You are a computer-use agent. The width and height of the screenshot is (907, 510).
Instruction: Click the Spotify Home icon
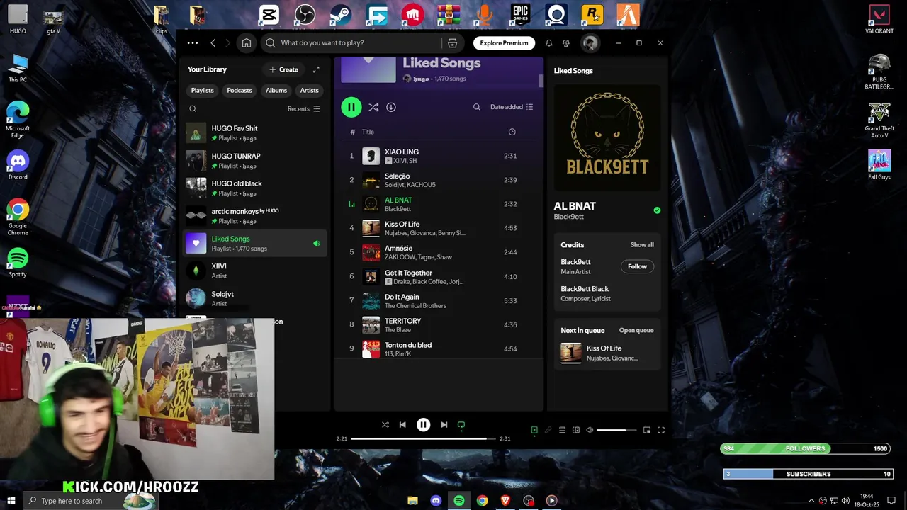247,43
